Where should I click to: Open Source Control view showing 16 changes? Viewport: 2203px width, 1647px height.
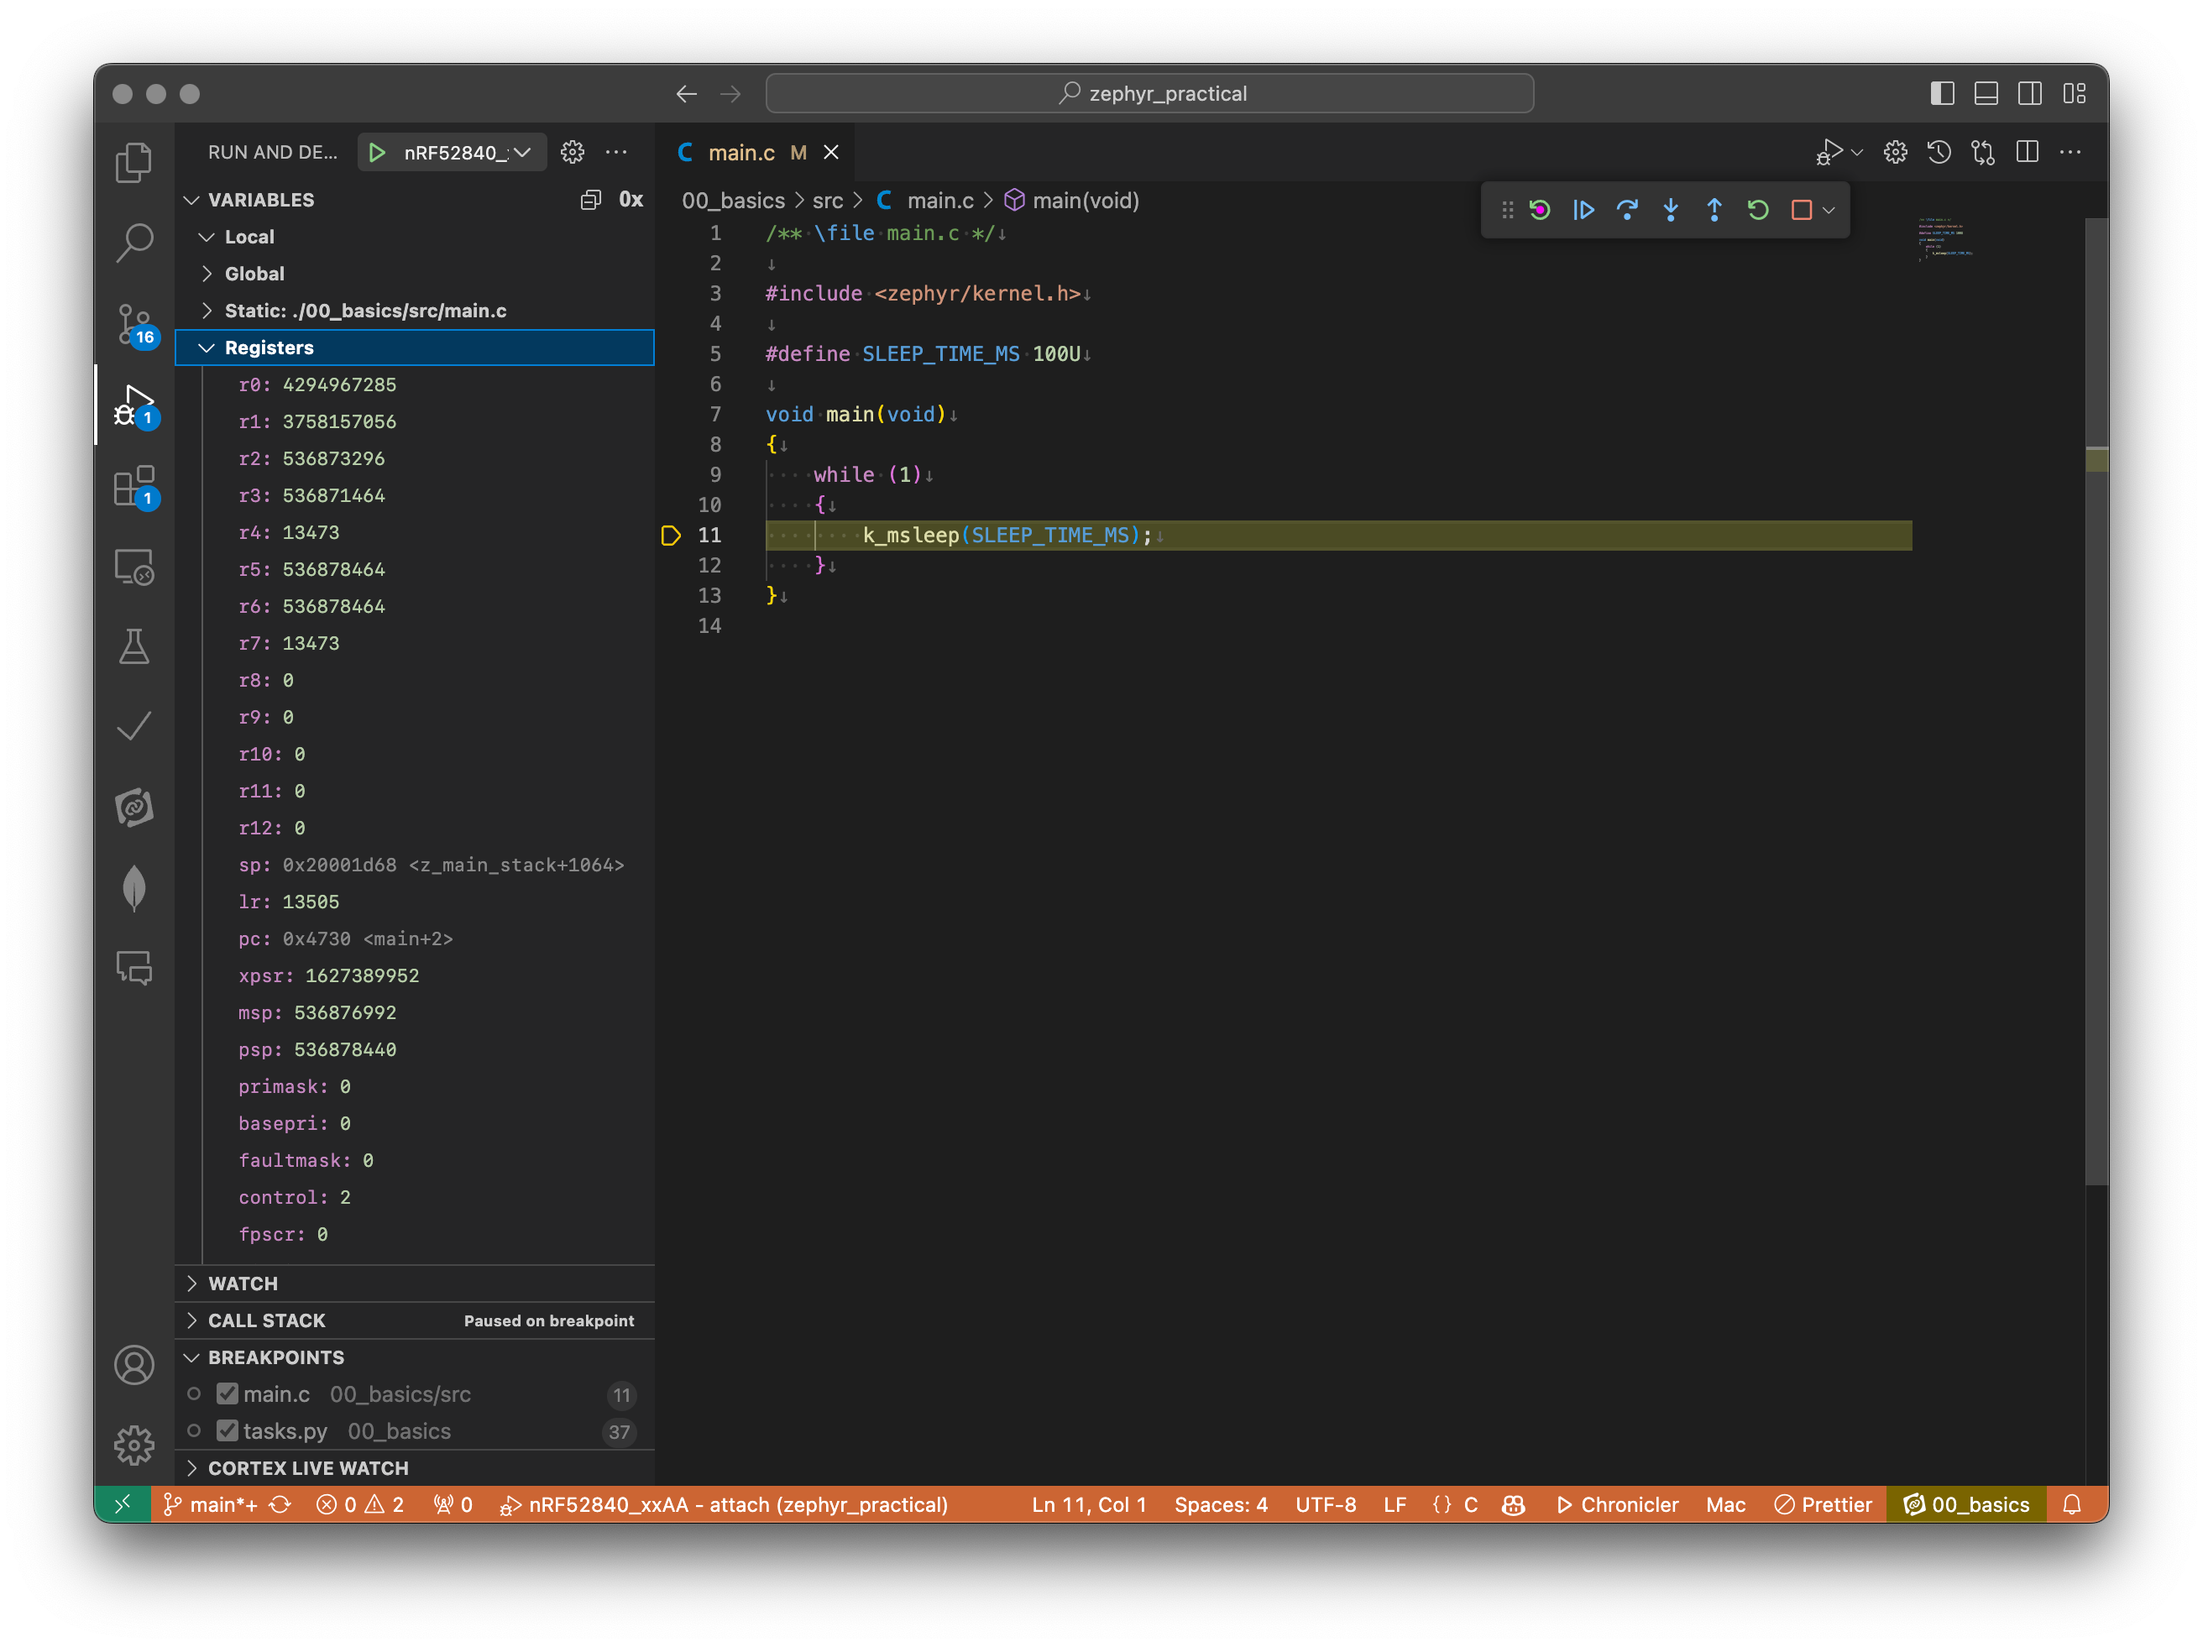[133, 322]
